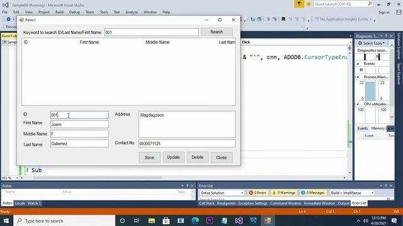The width and height of the screenshot is (403, 226).
Task: Open Microsoft Edge from taskbar
Action: 195,220
